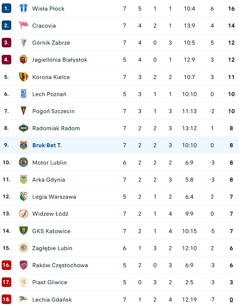Click the Lech Poznań crest icon

[x=24, y=94]
